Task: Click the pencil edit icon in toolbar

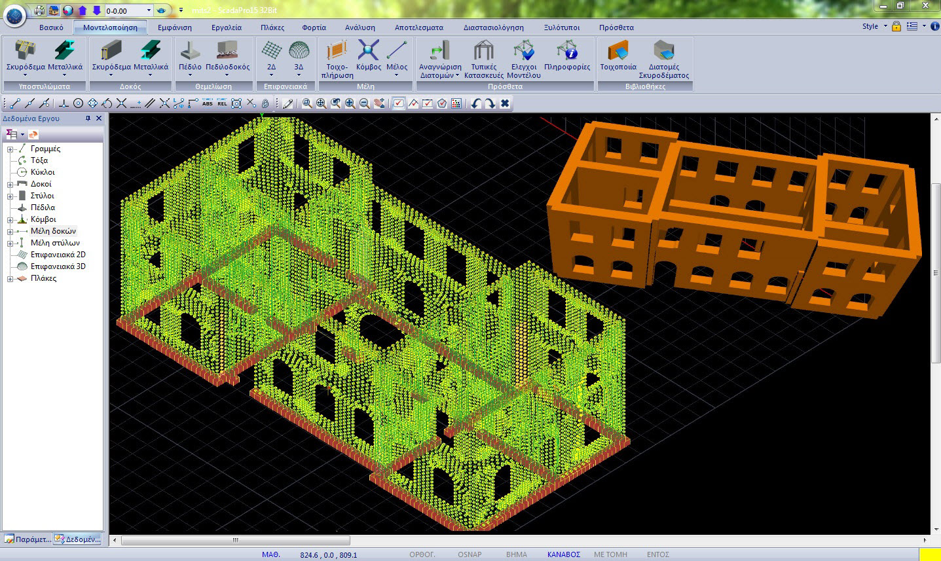Action: [x=287, y=103]
